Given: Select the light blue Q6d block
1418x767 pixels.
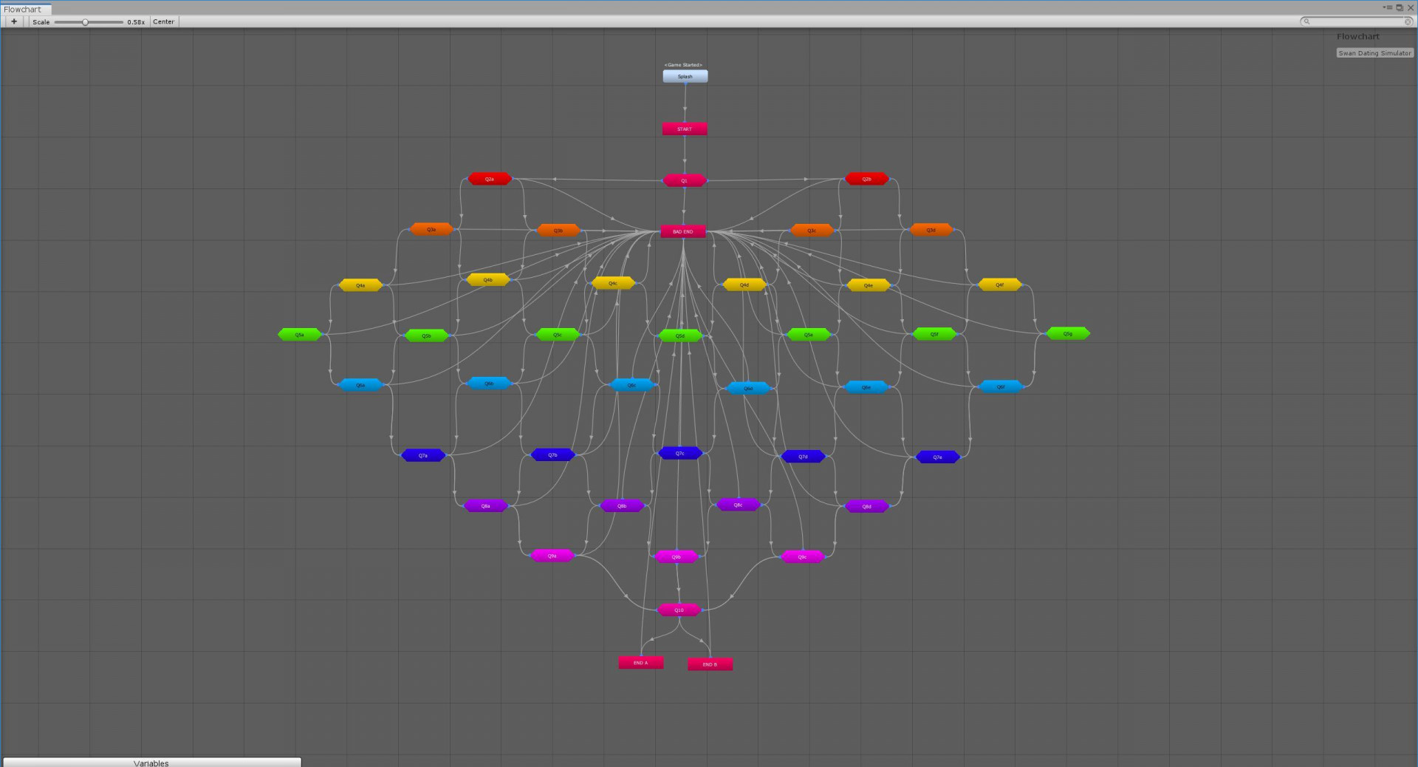Looking at the screenshot, I should coord(748,388).
